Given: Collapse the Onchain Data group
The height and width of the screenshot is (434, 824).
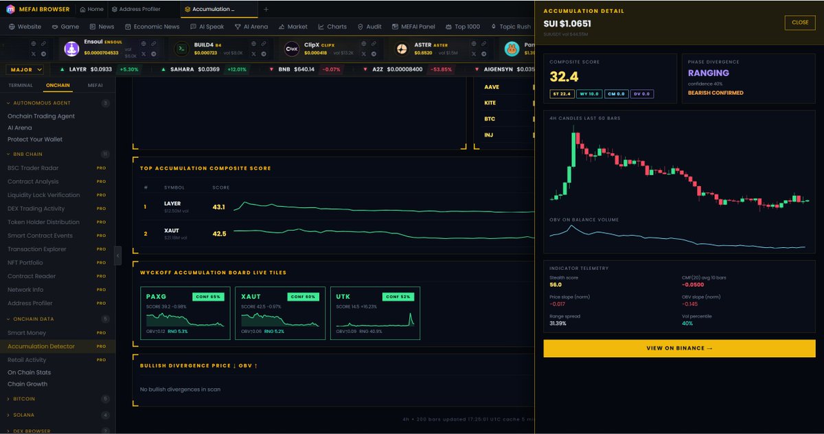Looking at the screenshot, I should (x=57, y=319).
